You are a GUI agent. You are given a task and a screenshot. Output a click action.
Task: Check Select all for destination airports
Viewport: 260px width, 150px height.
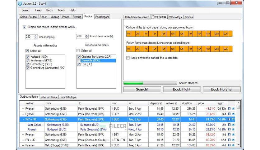click(78, 51)
